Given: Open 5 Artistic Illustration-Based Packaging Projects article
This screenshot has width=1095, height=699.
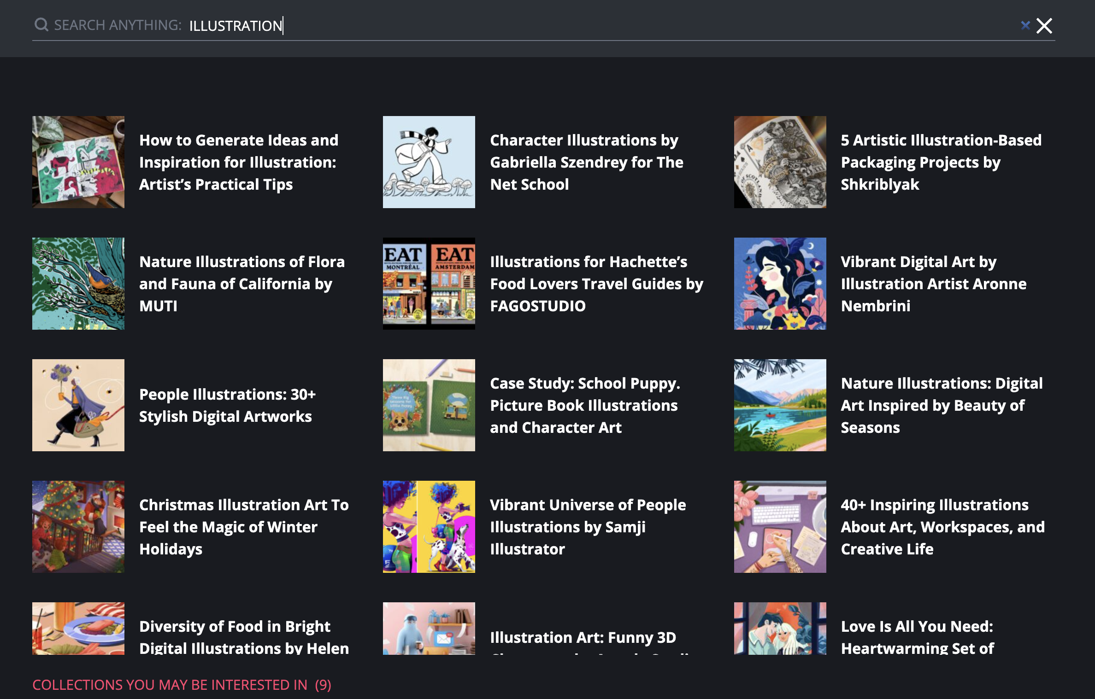Looking at the screenshot, I should pyautogui.click(x=941, y=162).
